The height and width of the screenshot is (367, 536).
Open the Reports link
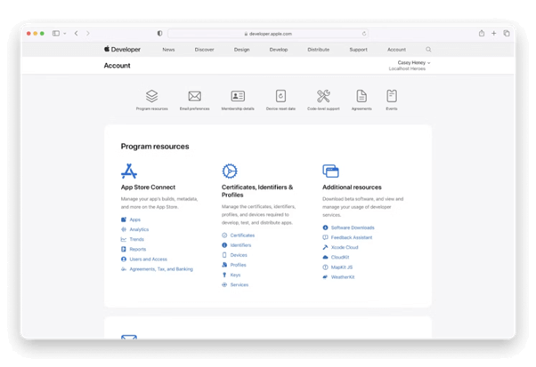click(x=137, y=250)
